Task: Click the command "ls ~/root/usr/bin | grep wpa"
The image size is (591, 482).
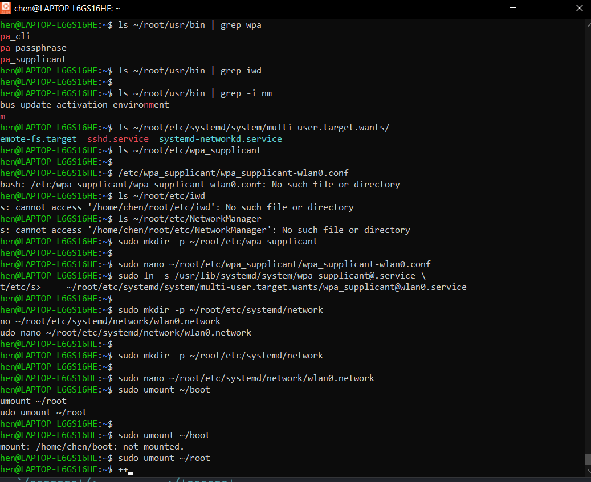Action: [x=190, y=25]
